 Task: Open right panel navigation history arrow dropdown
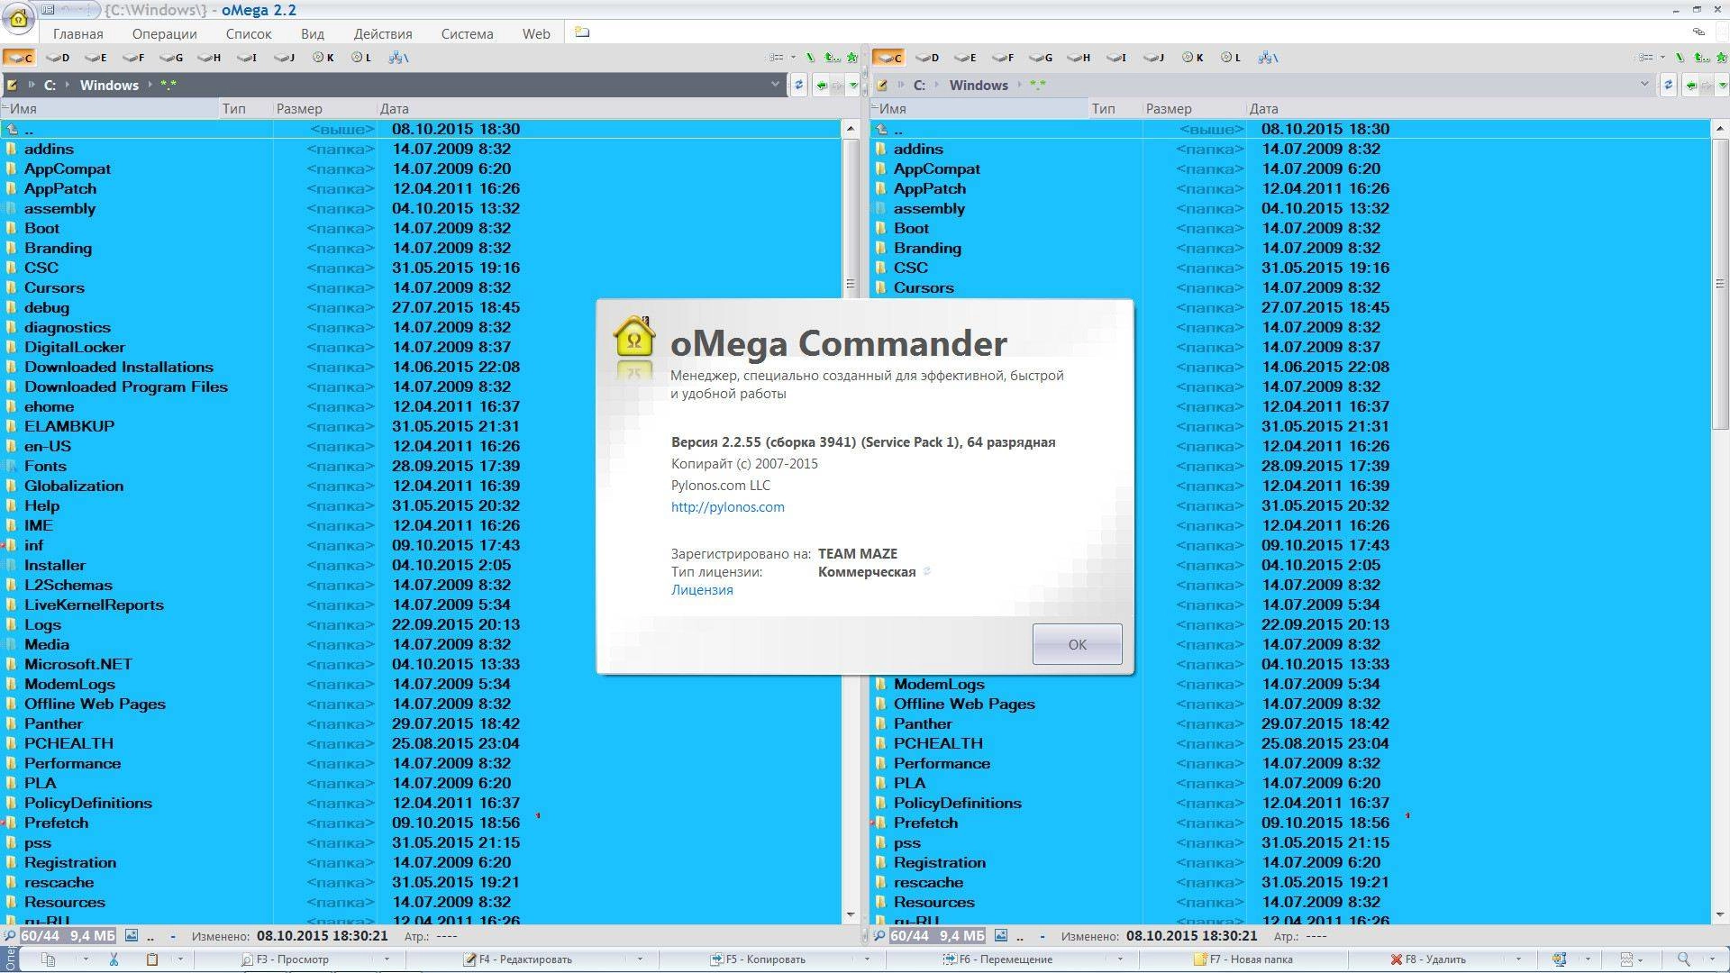click(1722, 86)
